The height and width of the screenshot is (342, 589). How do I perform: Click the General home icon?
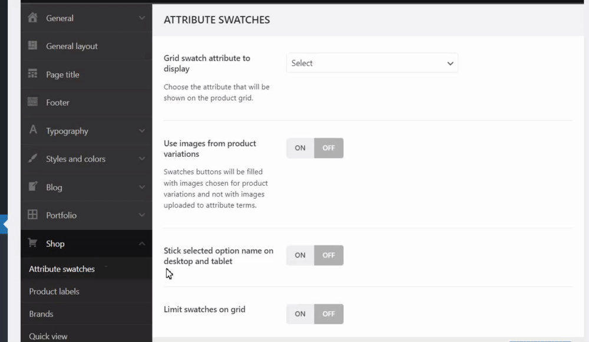tap(33, 18)
